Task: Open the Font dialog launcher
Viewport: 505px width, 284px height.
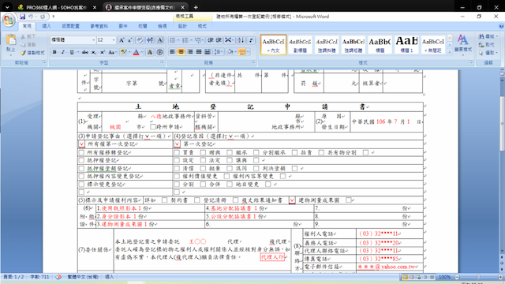Action: click(162, 62)
